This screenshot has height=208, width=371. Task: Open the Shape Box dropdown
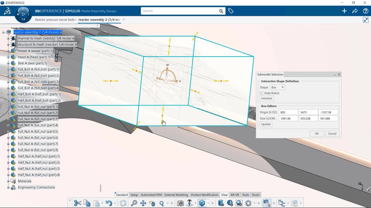pyautogui.click(x=277, y=87)
